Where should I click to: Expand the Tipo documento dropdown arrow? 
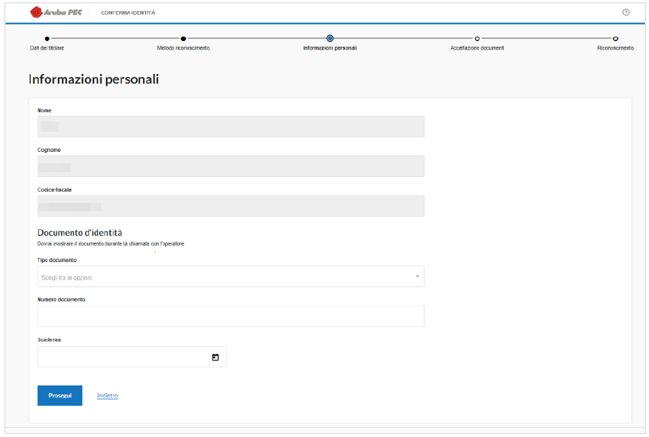tap(417, 277)
